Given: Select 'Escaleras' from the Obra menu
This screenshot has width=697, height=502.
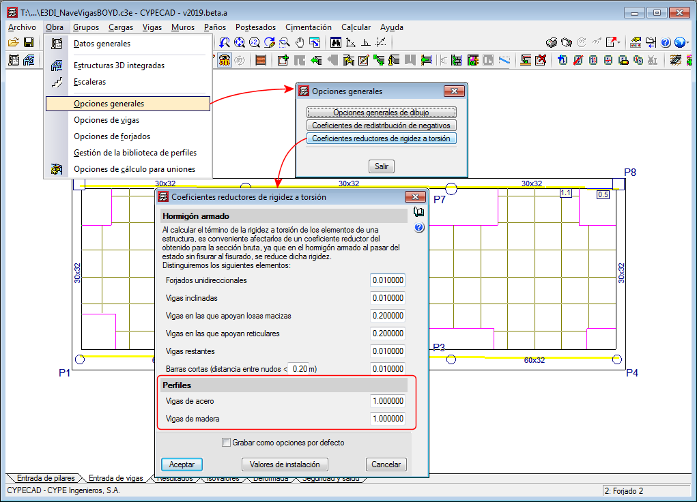Looking at the screenshot, I should pyautogui.click(x=128, y=82).
